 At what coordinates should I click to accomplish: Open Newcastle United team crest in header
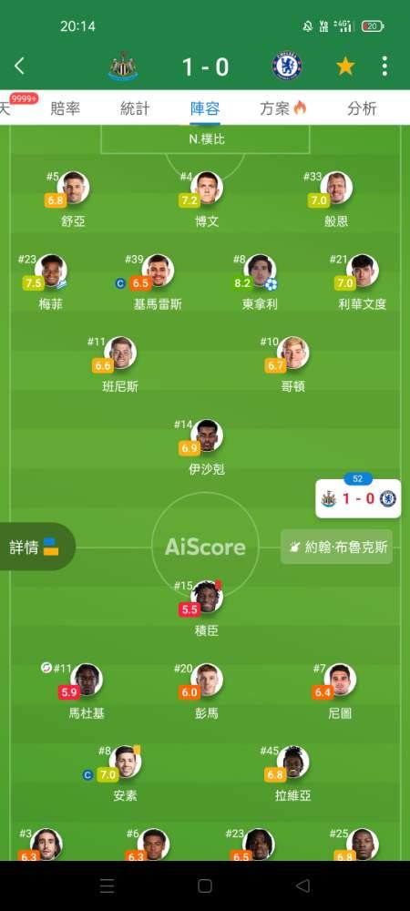tap(122, 67)
